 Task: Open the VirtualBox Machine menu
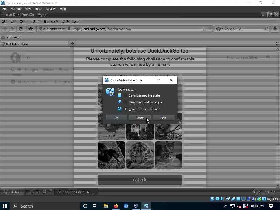coord(16,9)
